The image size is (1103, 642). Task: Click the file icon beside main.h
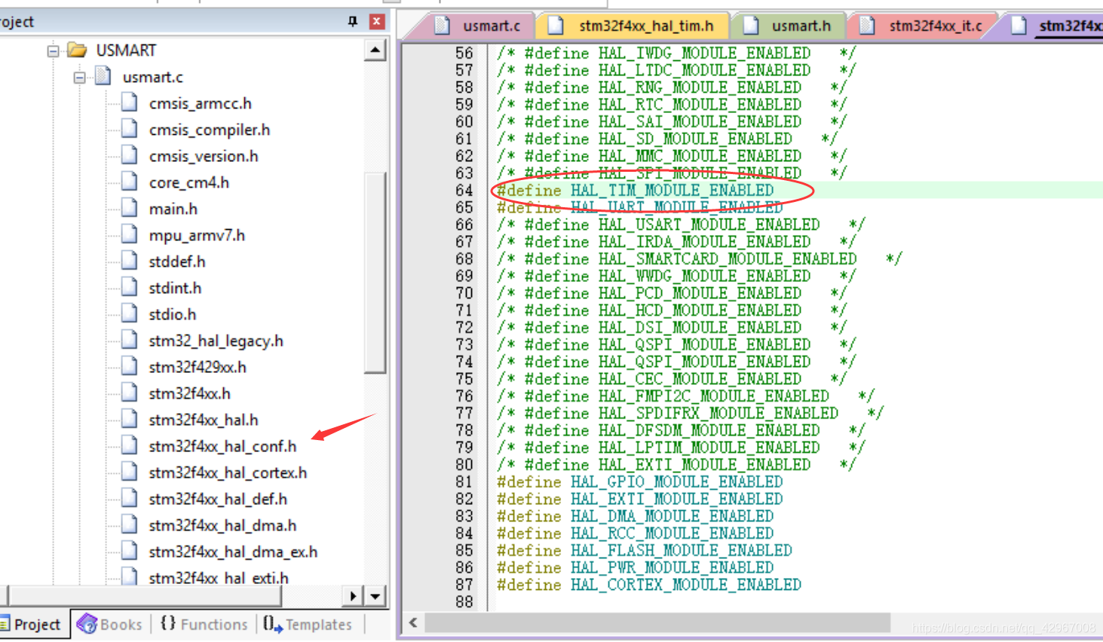[x=130, y=208]
